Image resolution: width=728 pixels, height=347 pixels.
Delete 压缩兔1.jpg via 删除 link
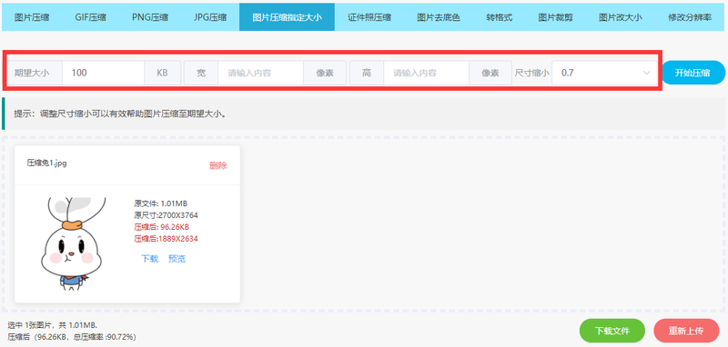[x=218, y=166]
